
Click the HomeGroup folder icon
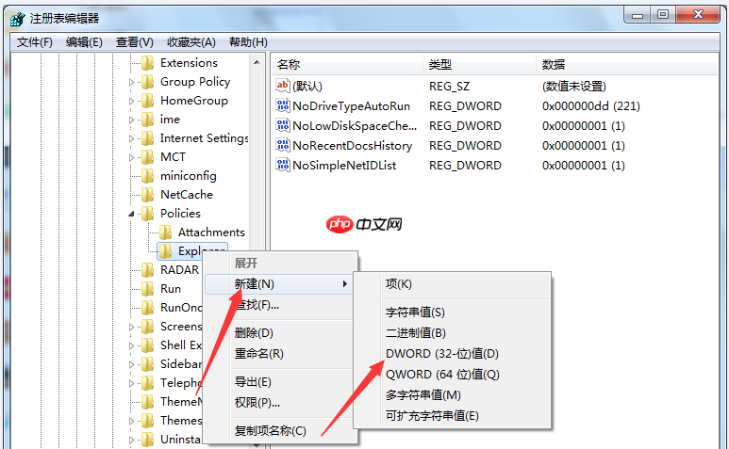[147, 101]
